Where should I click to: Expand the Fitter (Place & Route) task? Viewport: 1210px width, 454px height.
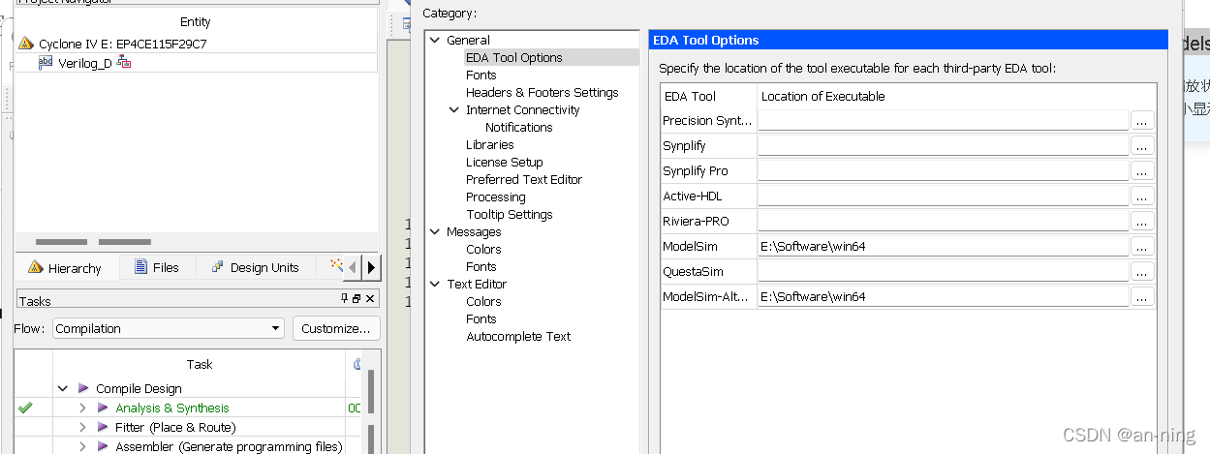82,427
